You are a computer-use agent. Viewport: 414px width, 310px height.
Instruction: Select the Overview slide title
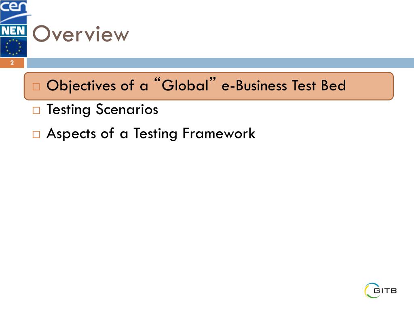coord(80,34)
